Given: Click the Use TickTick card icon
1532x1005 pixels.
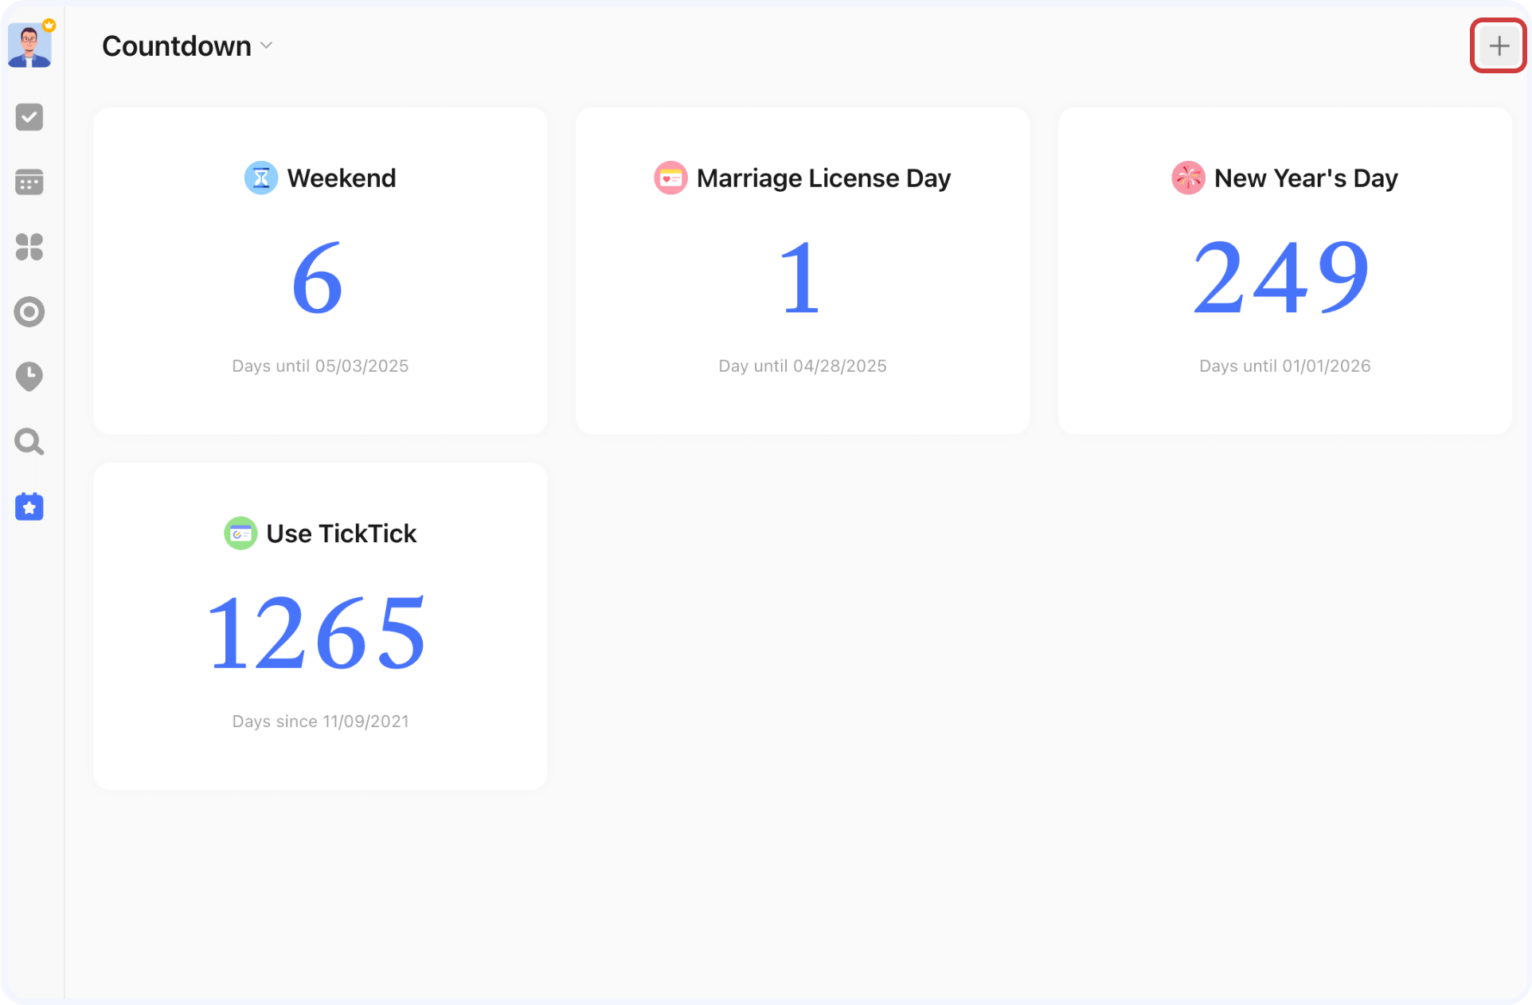Looking at the screenshot, I should coord(240,533).
